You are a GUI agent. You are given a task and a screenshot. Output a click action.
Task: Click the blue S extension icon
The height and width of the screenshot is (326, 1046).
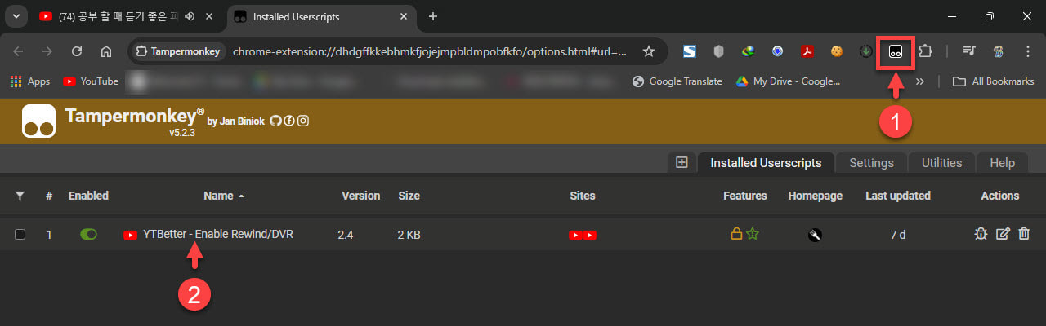690,51
